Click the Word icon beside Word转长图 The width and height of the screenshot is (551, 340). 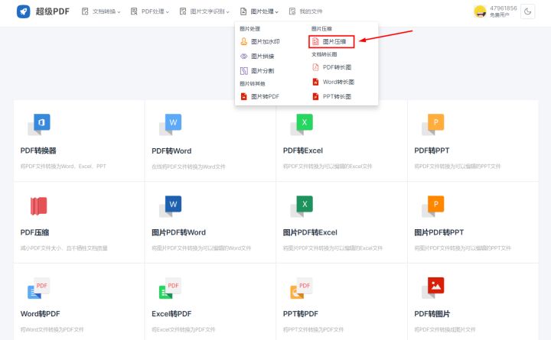[315, 82]
